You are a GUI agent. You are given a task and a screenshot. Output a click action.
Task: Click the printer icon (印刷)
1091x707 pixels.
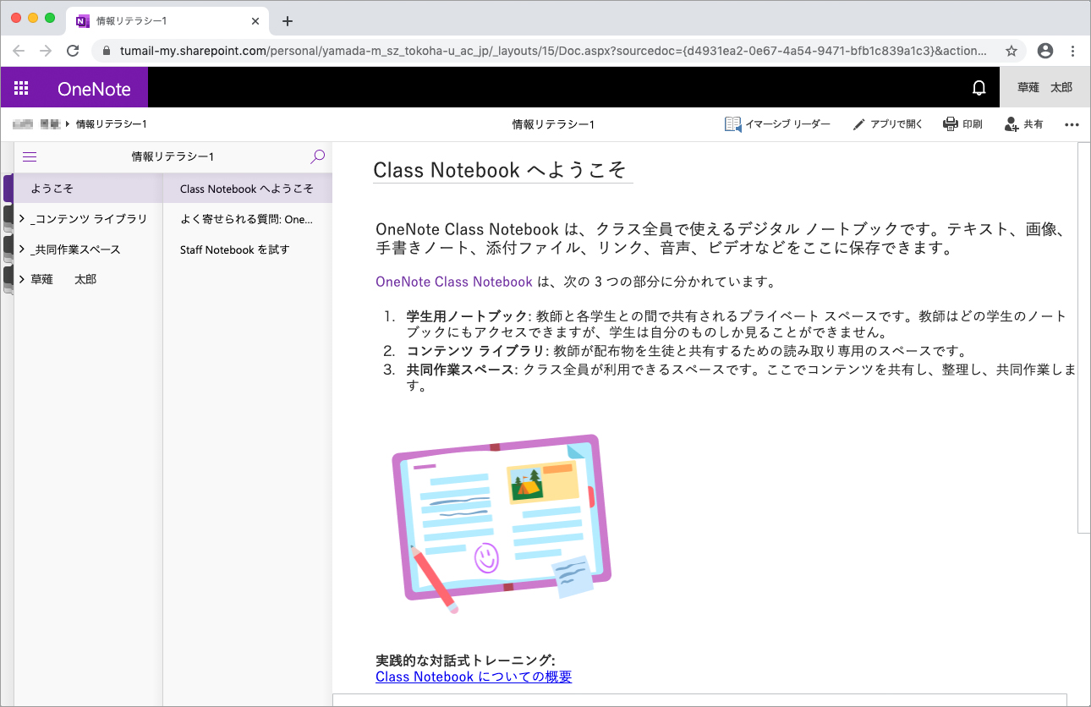point(951,124)
